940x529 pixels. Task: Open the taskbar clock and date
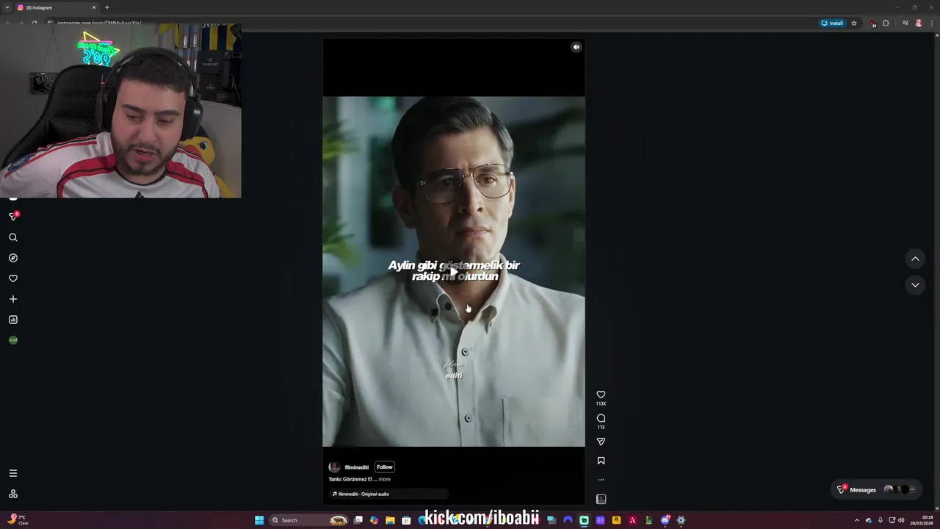[x=921, y=520]
